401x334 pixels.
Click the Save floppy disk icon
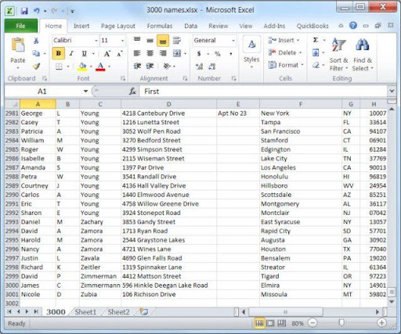tap(24, 11)
